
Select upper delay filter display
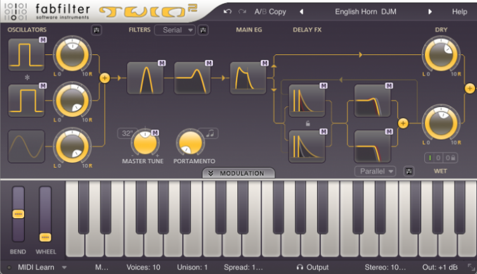pos(372,101)
